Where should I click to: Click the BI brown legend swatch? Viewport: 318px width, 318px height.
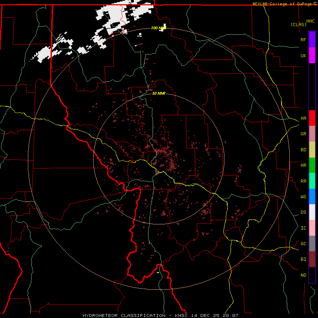tap(312, 259)
